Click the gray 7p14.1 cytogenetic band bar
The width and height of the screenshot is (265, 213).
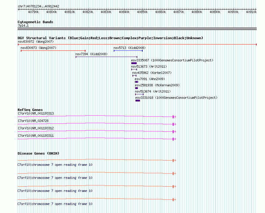click(137, 29)
